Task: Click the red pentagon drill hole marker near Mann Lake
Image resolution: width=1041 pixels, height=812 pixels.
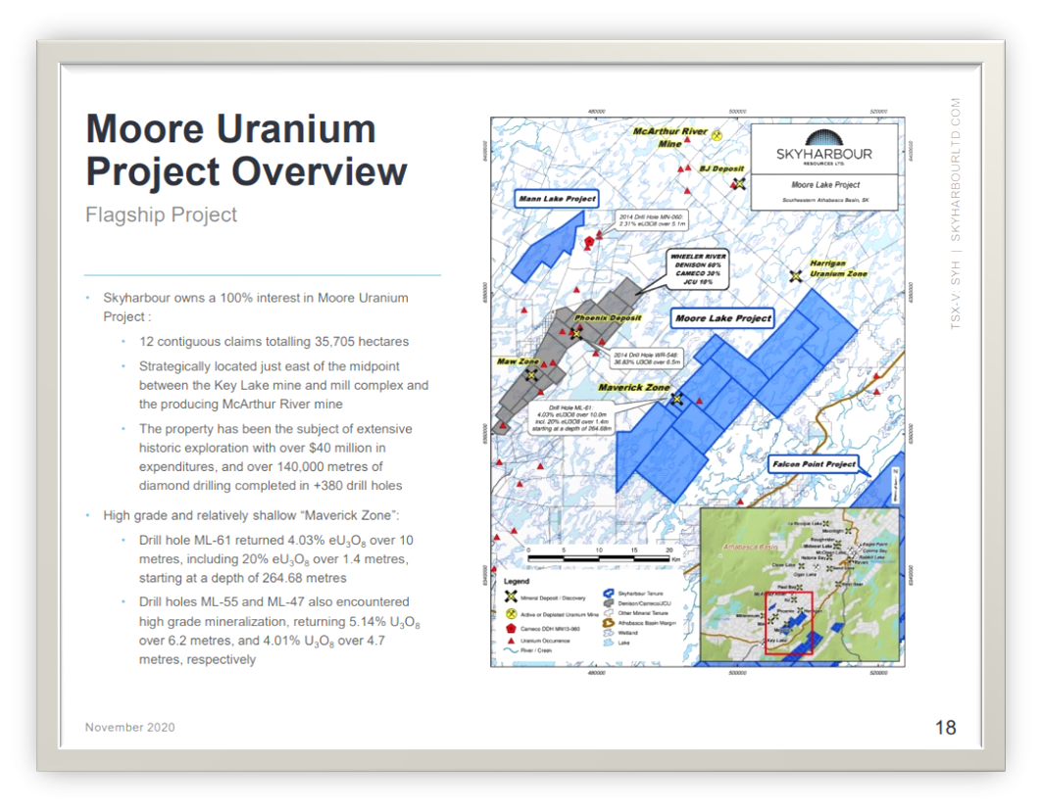Action: tap(589, 243)
